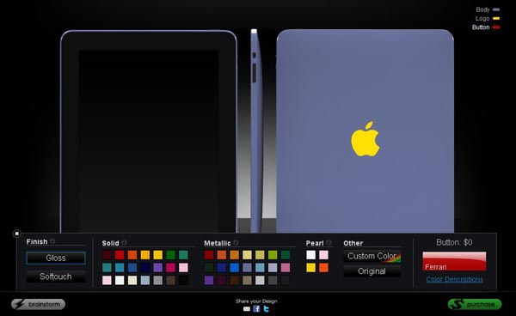Pick the Metallic tan swatch
Screen dimensions: 516x316
pos(247,281)
